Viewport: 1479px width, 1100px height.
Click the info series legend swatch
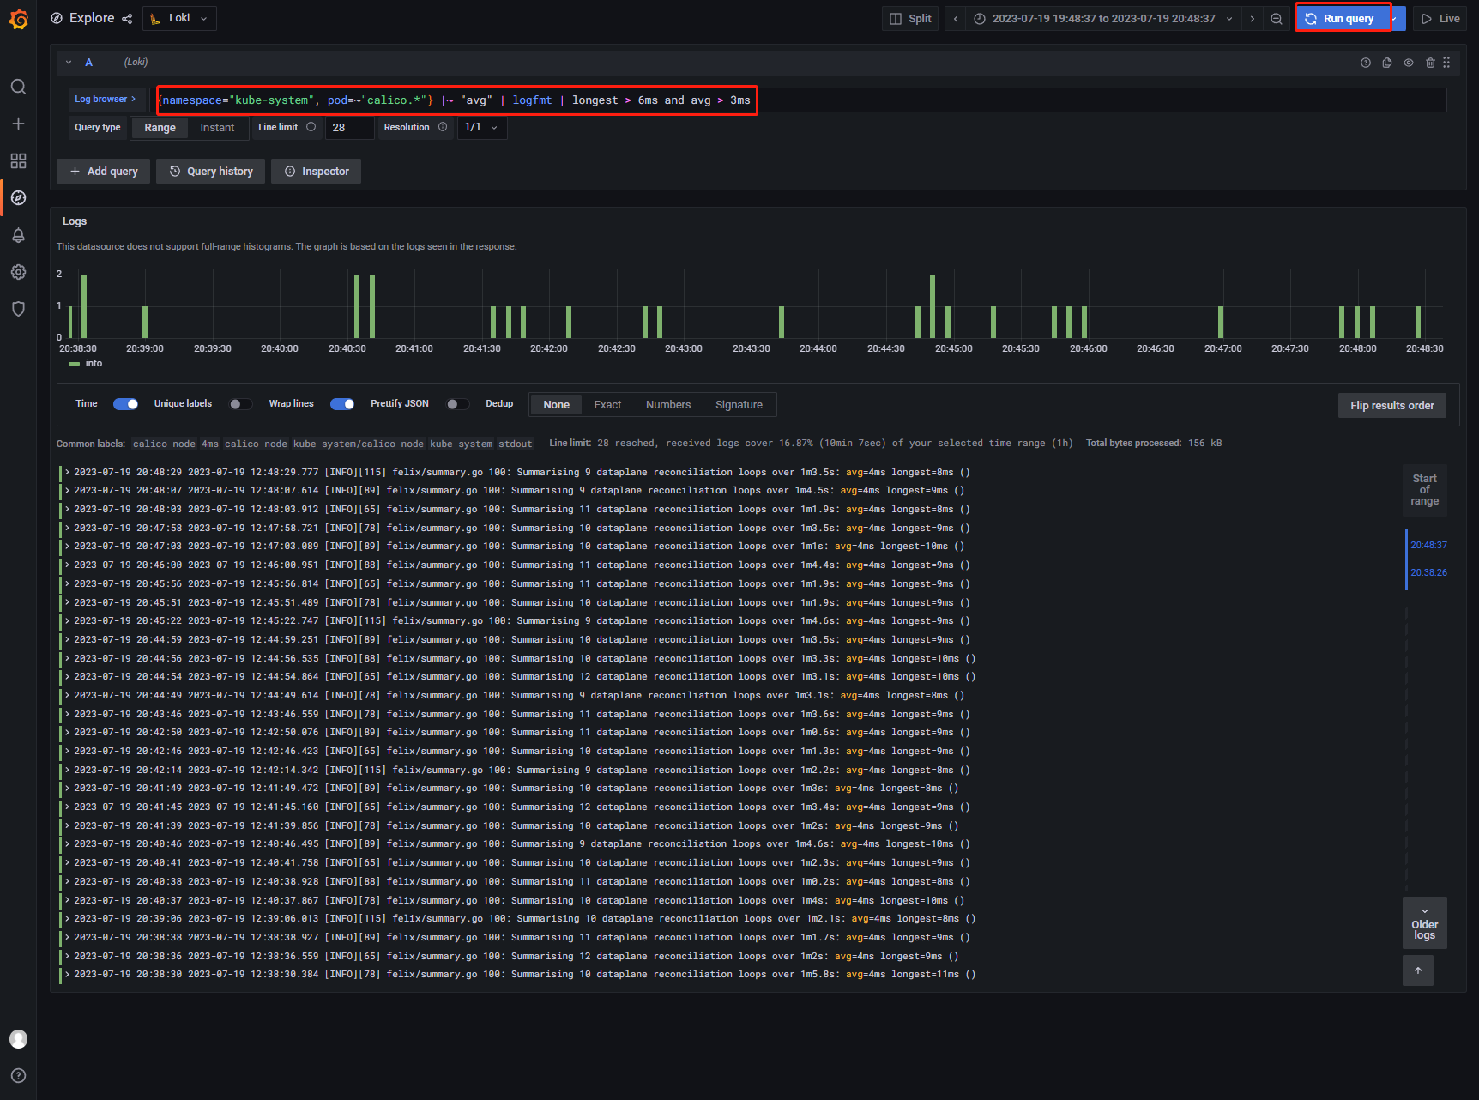[75, 364]
